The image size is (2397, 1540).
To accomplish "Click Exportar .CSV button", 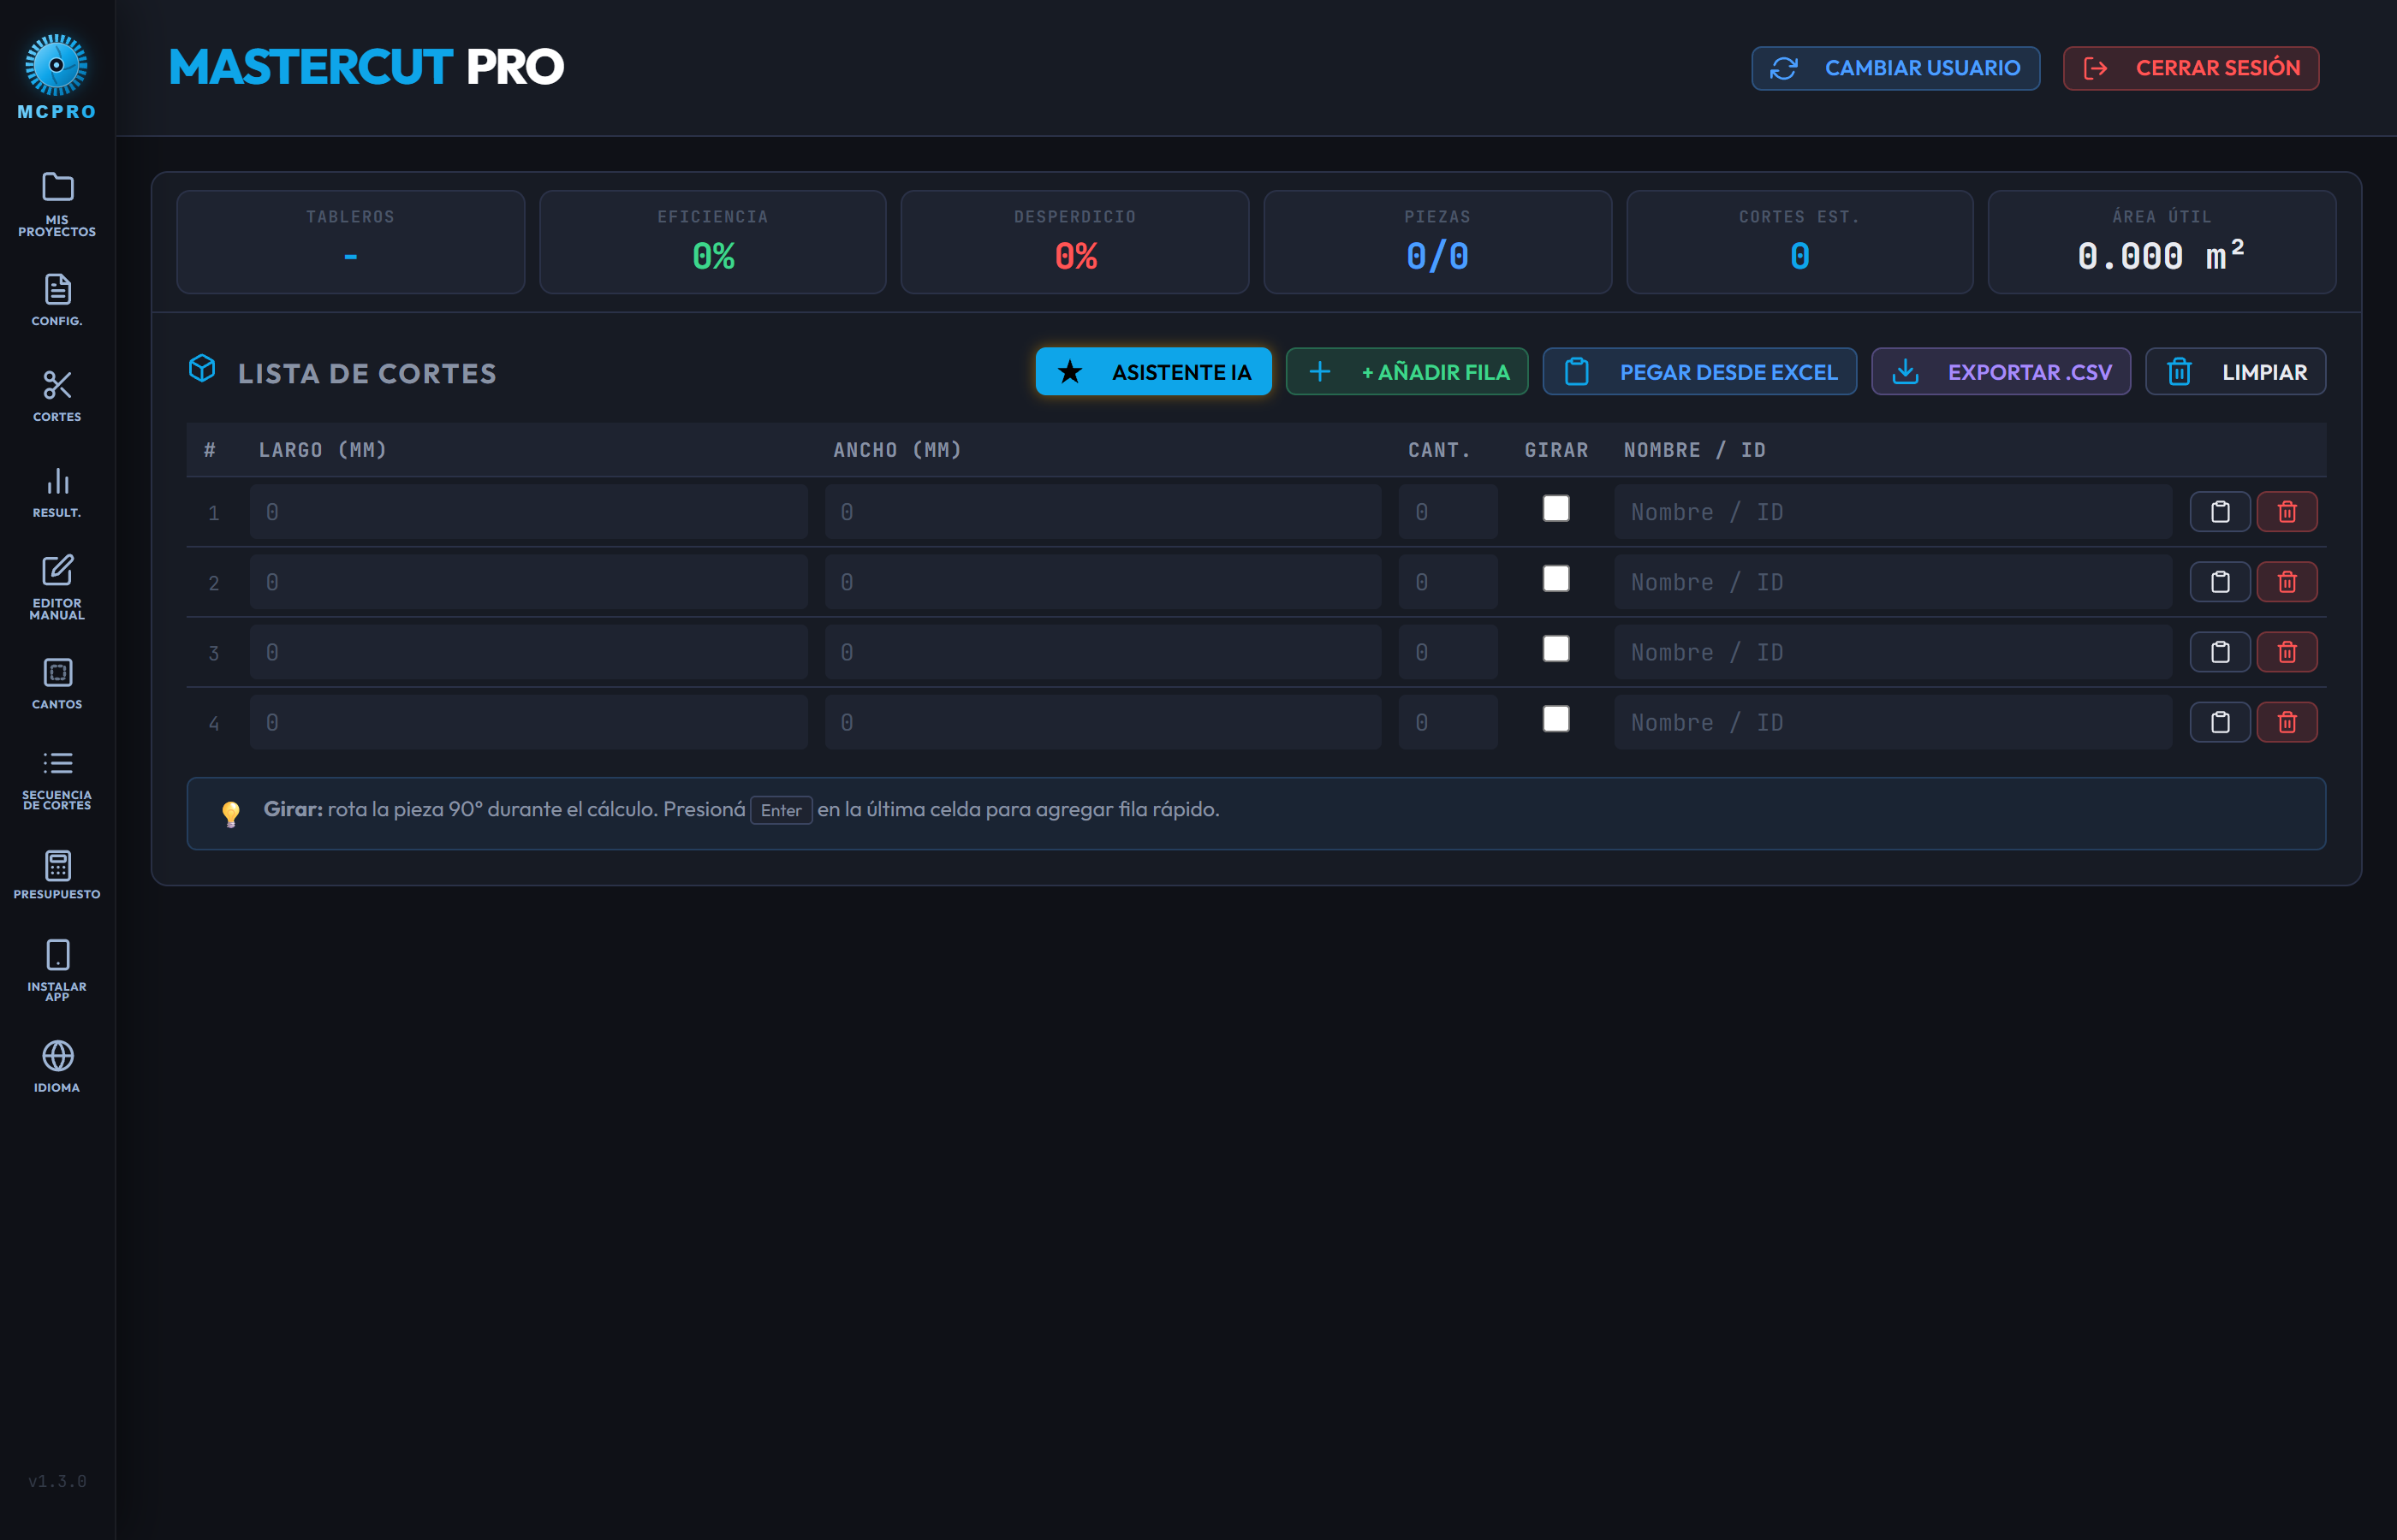I will pyautogui.click(x=2001, y=372).
